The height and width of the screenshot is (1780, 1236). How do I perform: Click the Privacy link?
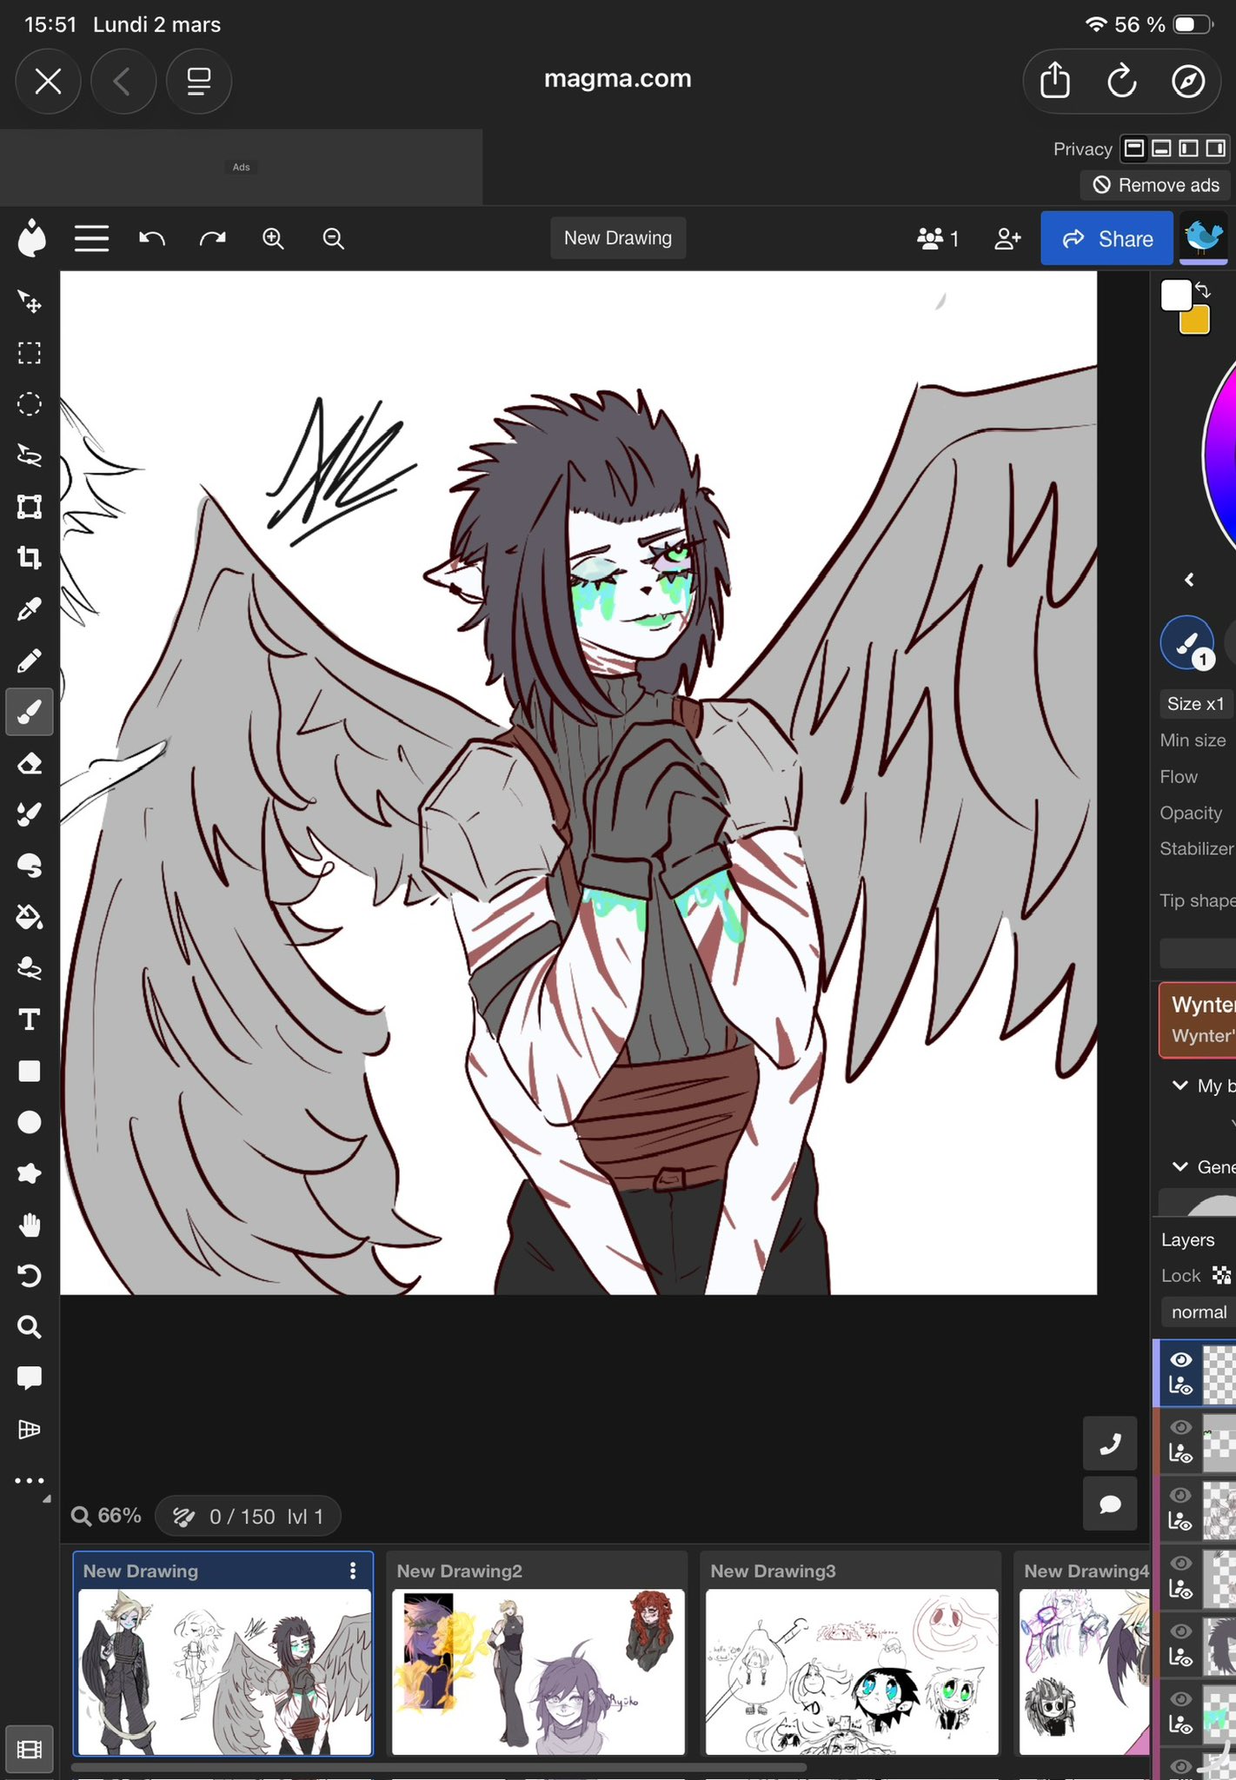point(1082,149)
